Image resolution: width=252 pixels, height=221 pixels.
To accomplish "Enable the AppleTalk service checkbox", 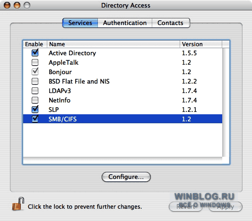I will (35, 62).
